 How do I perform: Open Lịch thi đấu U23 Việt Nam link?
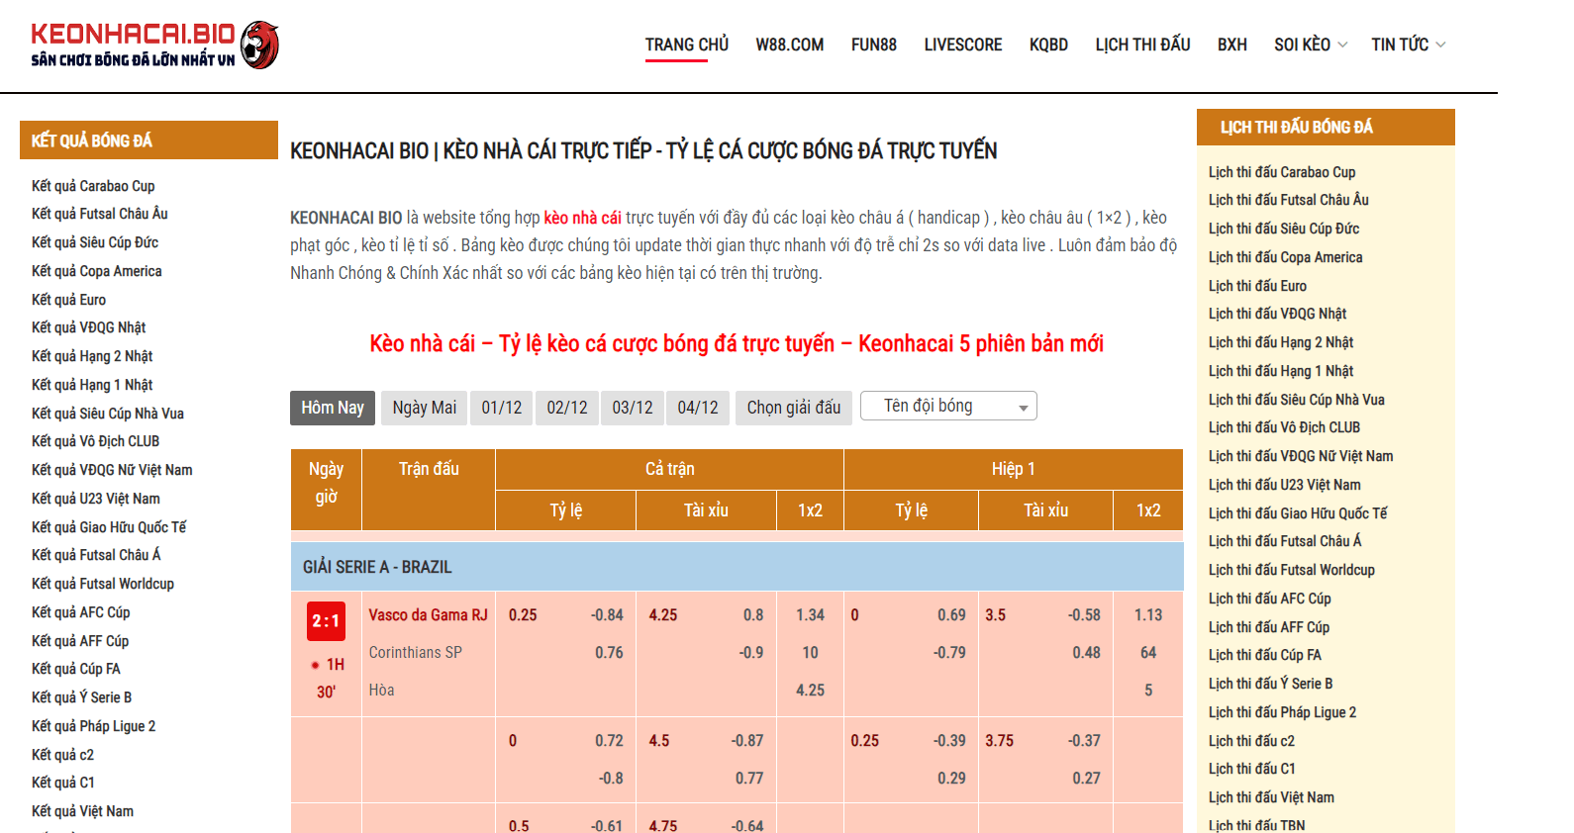pyautogui.click(x=1285, y=485)
